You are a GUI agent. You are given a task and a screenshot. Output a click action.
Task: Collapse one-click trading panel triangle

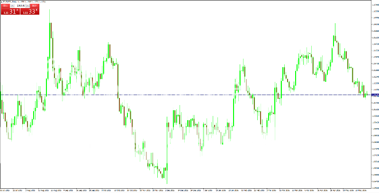[x=2, y=2]
